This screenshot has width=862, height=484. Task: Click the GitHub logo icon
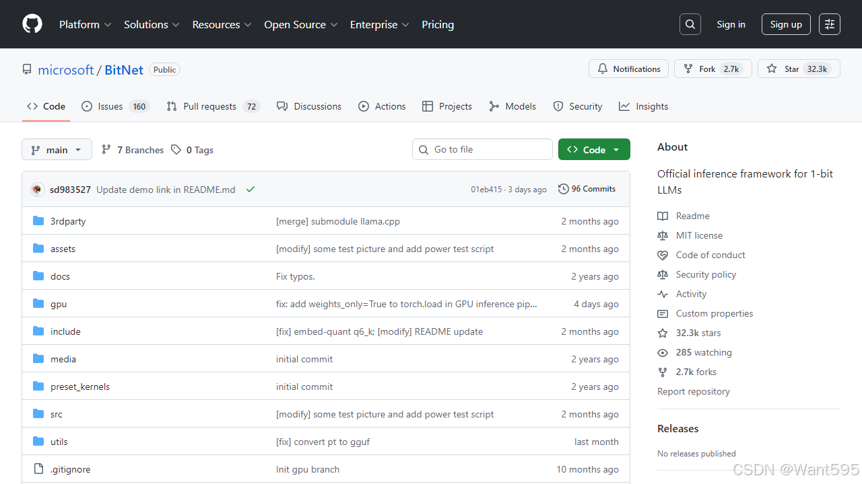pyautogui.click(x=32, y=24)
